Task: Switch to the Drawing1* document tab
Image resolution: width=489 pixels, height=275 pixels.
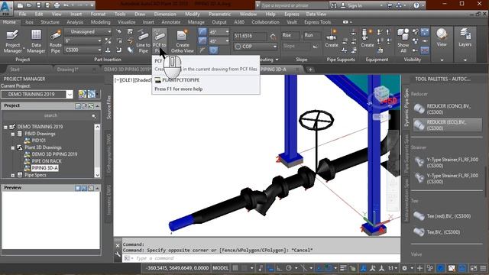Action: pos(68,70)
